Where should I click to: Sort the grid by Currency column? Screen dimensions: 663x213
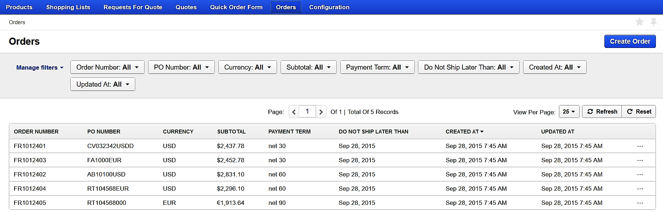click(178, 132)
